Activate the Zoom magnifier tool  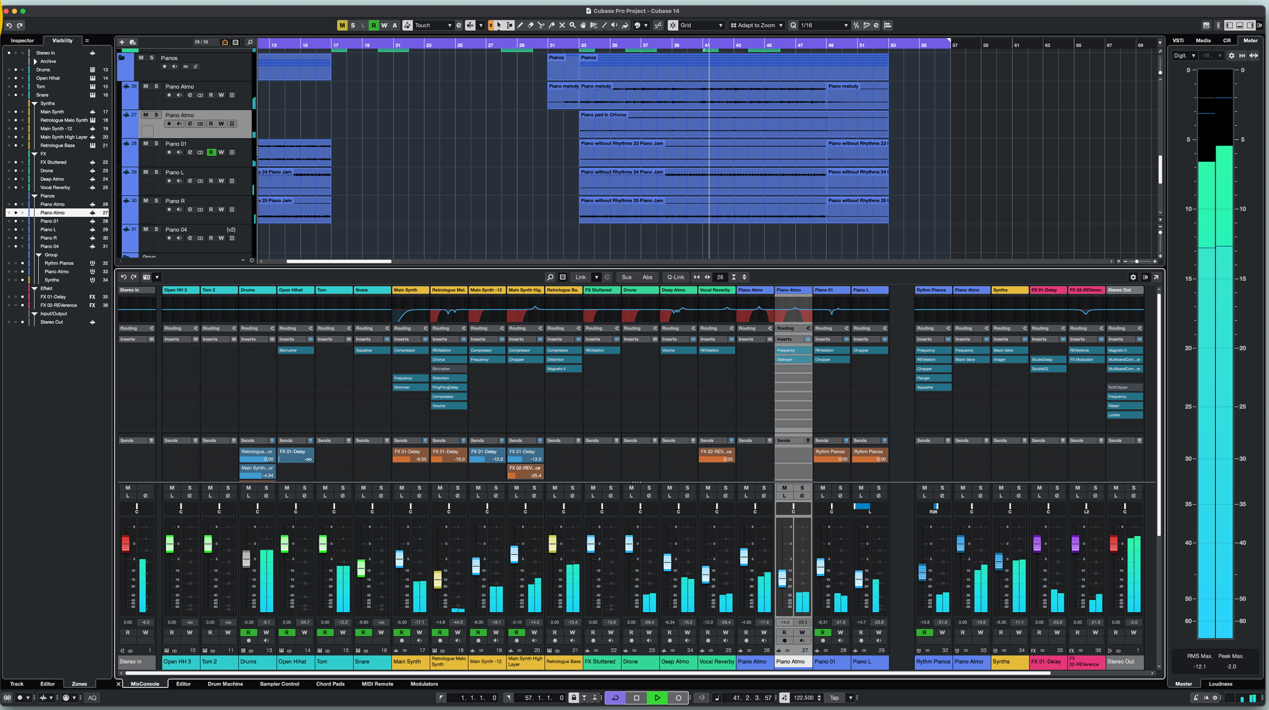(x=572, y=25)
